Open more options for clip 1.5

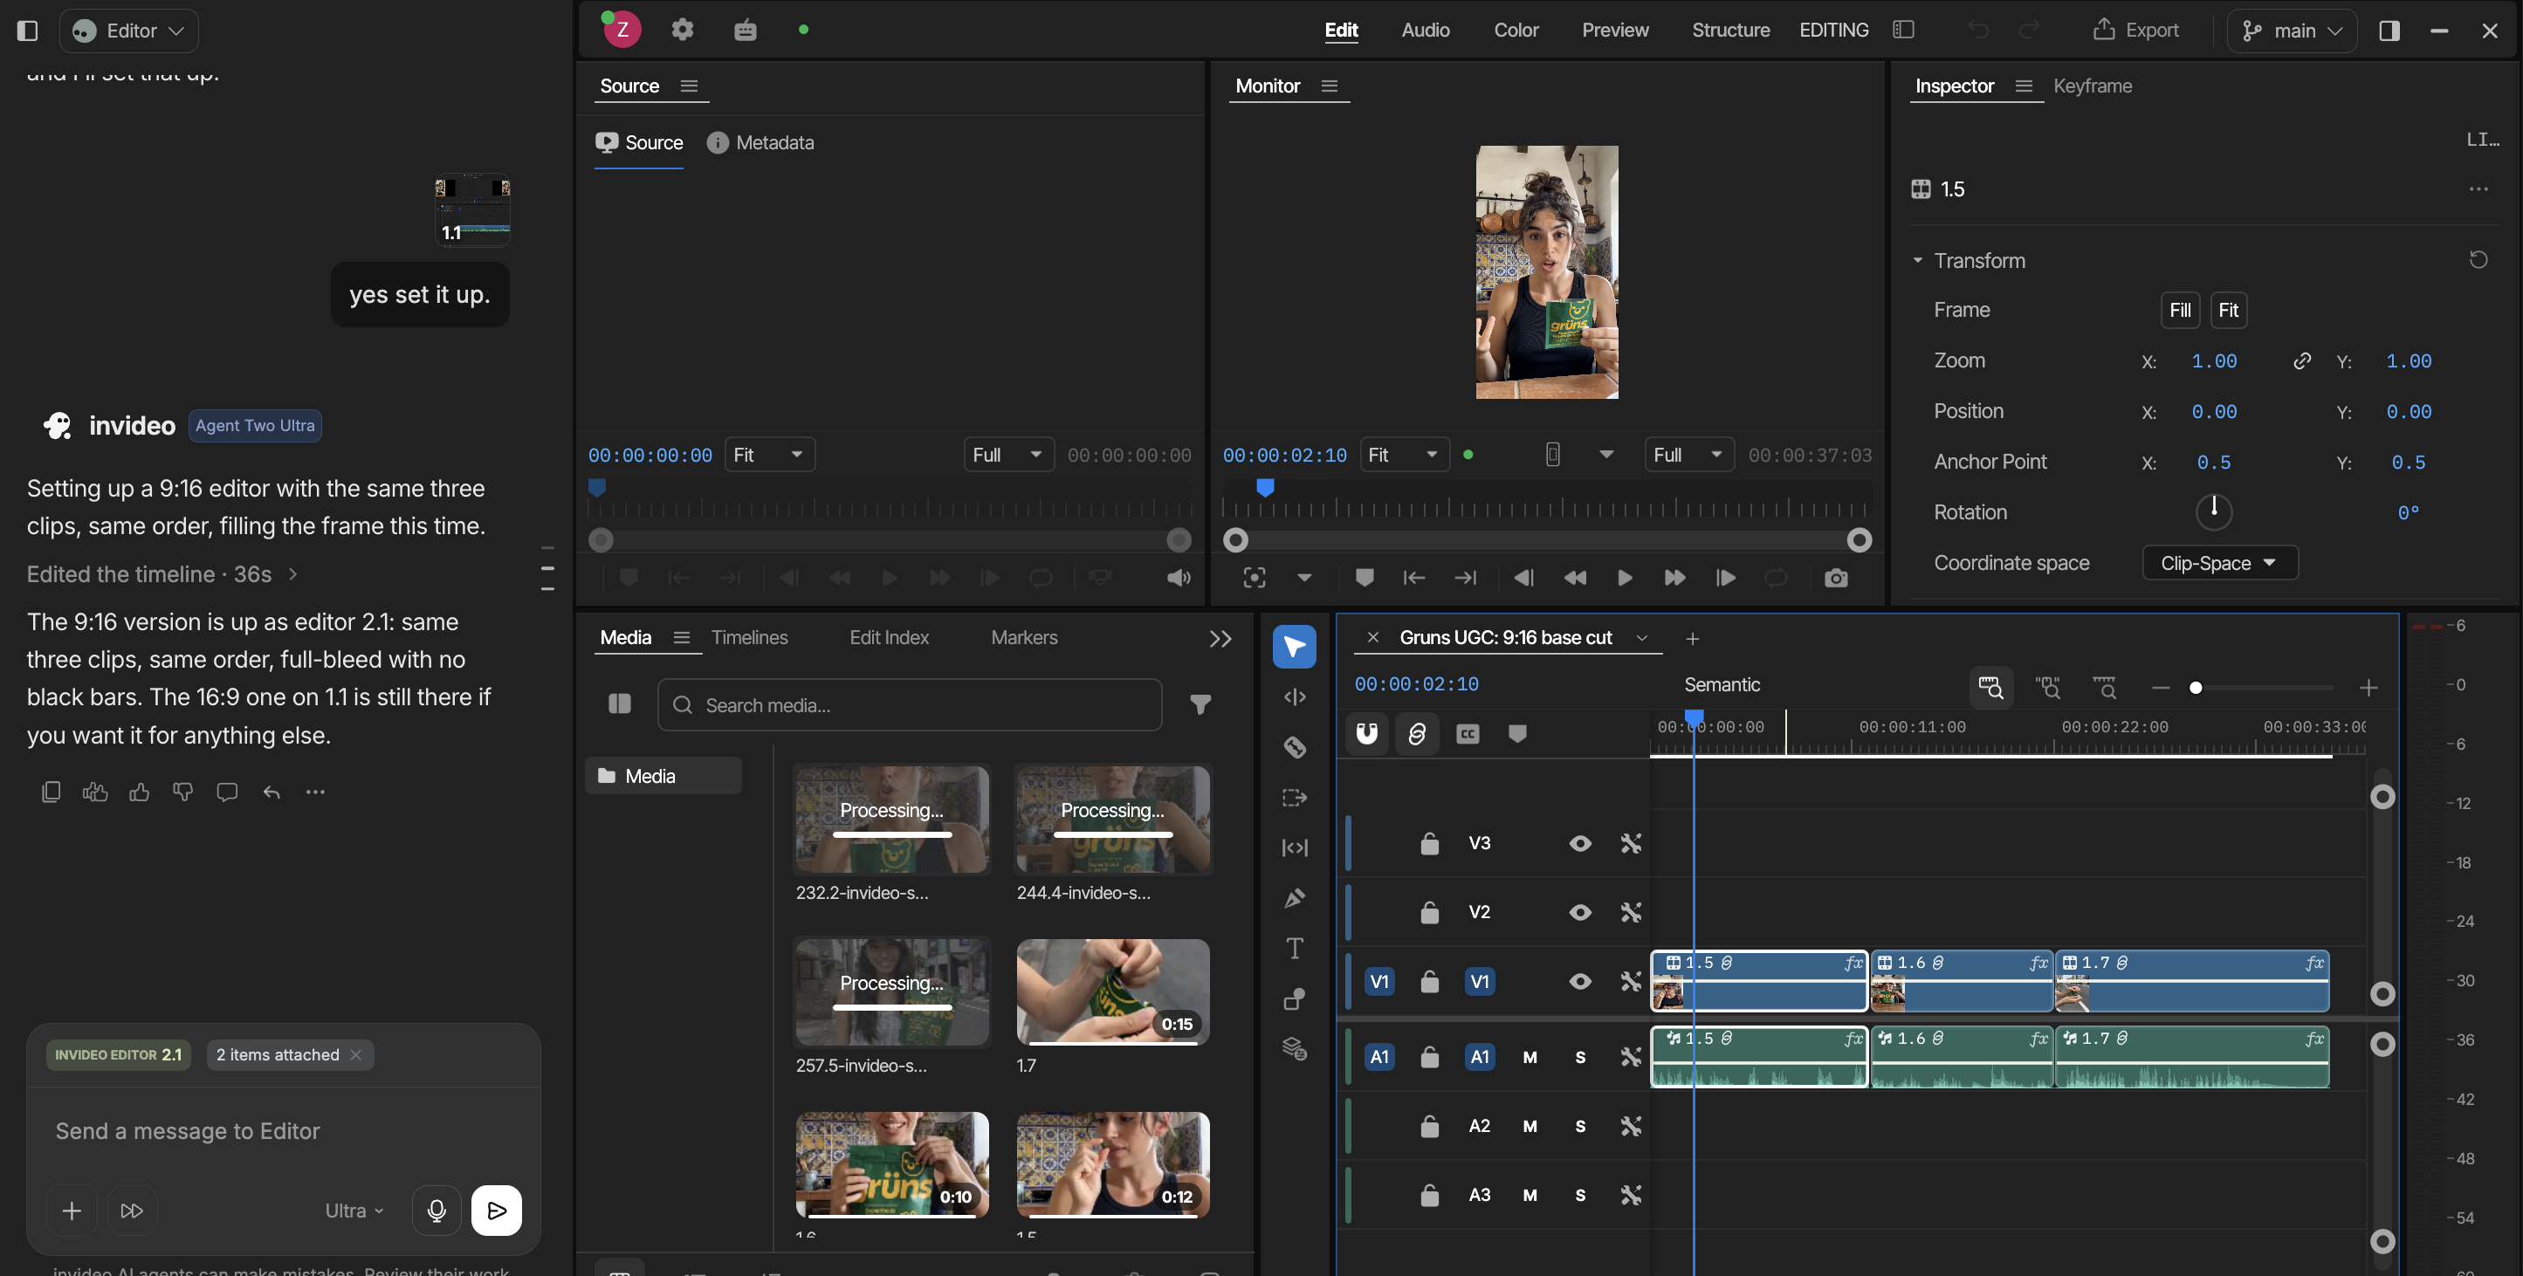(x=2478, y=189)
